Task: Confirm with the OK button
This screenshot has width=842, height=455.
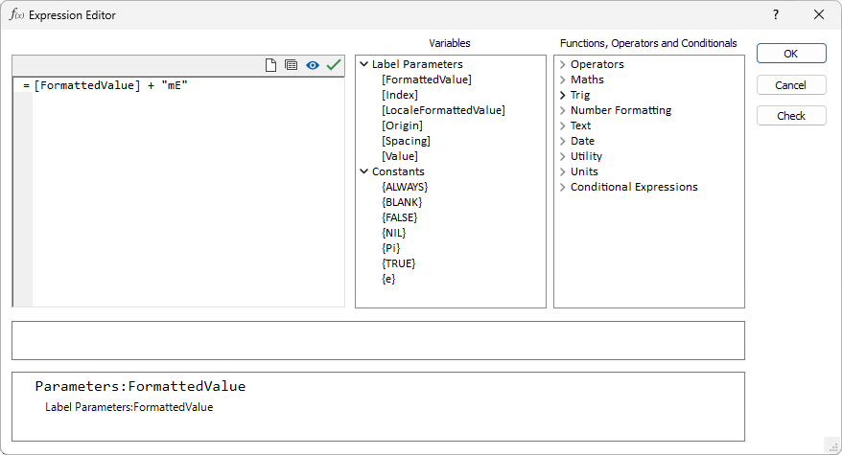Action: (791, 54)
